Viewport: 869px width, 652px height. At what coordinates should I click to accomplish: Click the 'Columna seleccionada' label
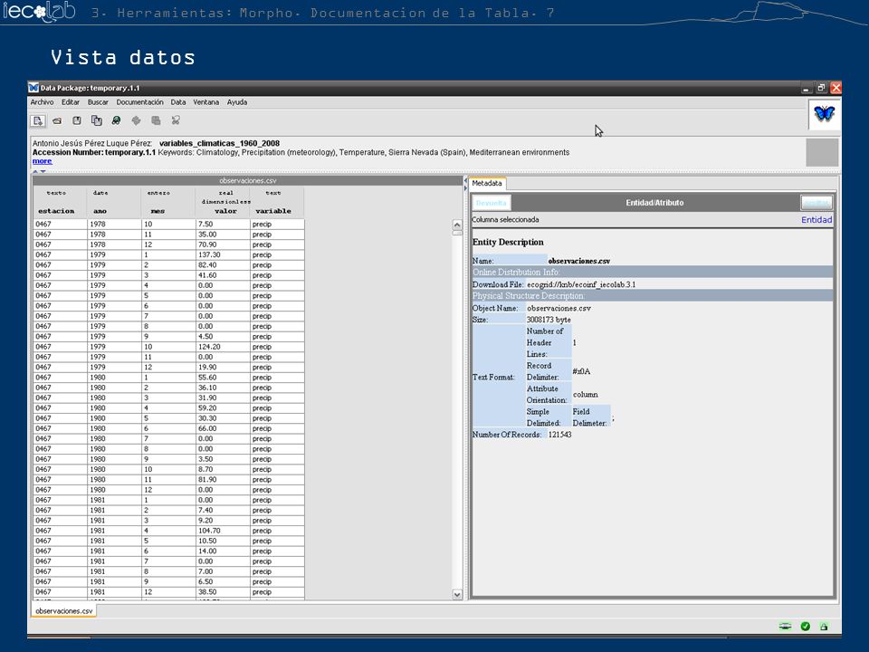tap(505, 220)
